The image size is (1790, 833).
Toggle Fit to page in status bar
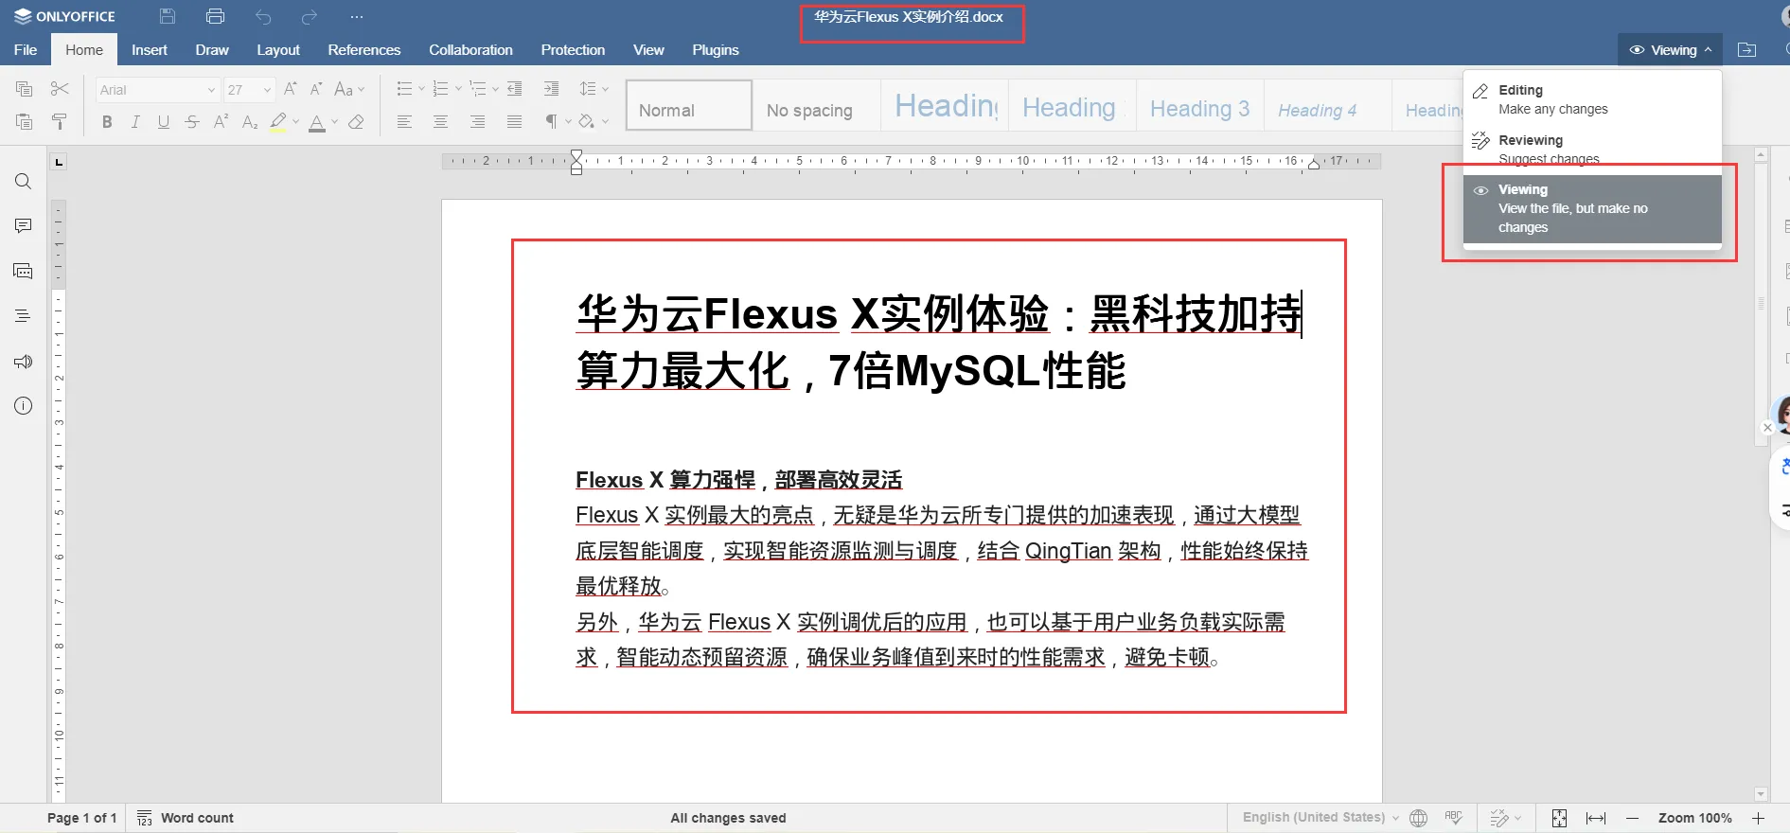pyautogui.click(x=1559, y=818)
